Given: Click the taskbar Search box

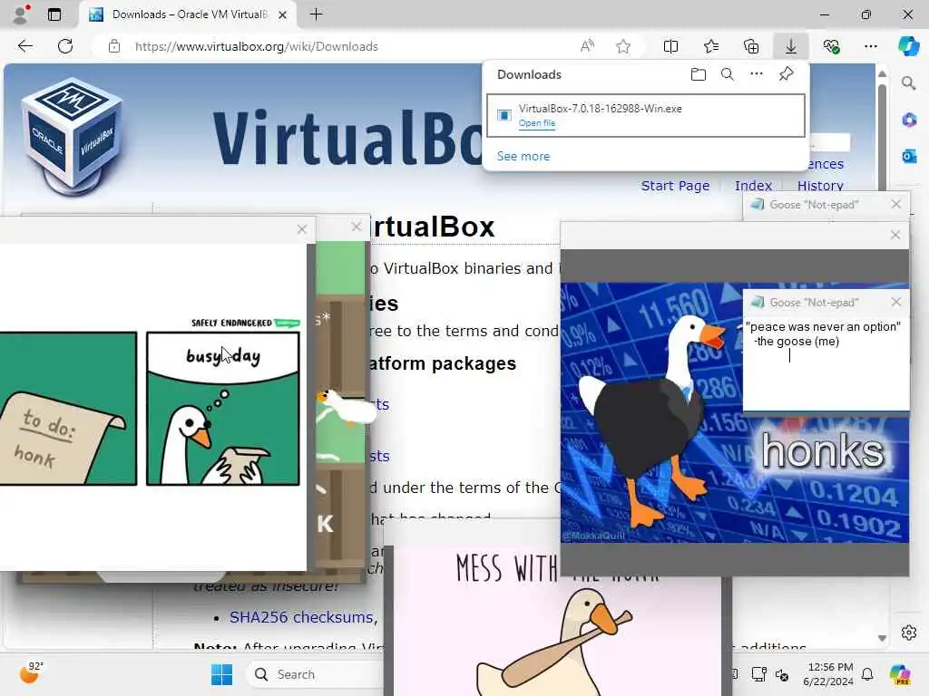Looking at the screenshot, I should [315, 674].
